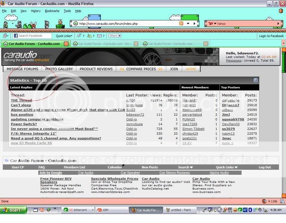Click the COMPARE PRICES nav tab
This screenshot has width=286, height=223.
pyautogui.click(x=141, y=69)
